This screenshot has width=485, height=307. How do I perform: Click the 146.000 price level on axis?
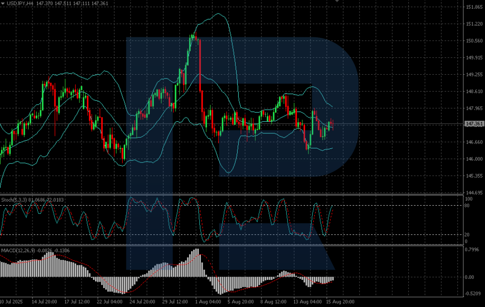pyautogui.click(x=473, y=159)
